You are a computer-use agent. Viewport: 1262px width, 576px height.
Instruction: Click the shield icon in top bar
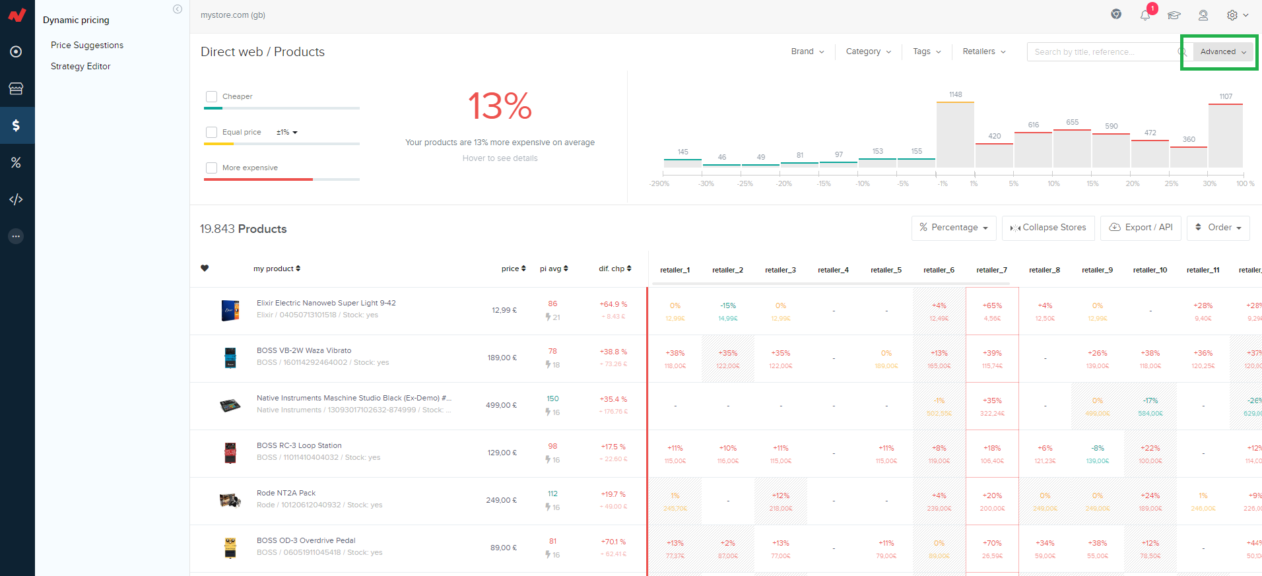tap(1116, 14)
